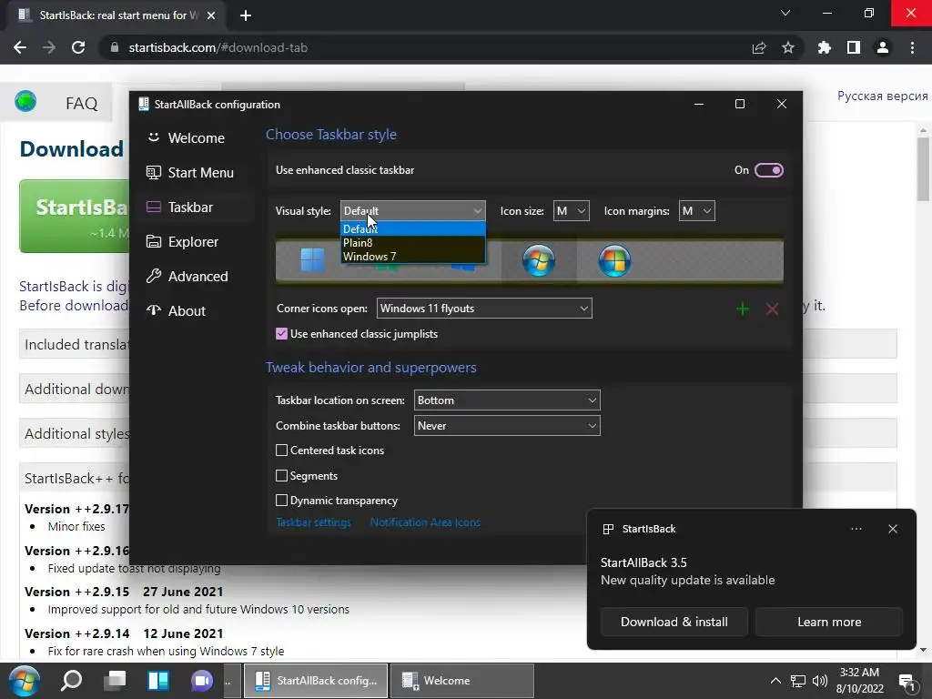This screenshot has width=932, height=699.
Task: Enable Centered task icons checkbox
Action: pos(282,451)
